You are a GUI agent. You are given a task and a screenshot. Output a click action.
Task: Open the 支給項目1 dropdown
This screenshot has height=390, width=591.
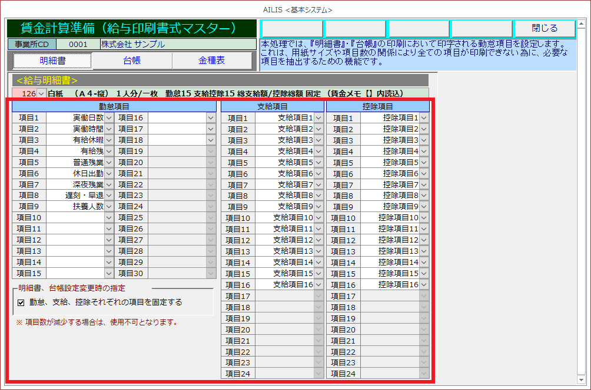[318, 118]
